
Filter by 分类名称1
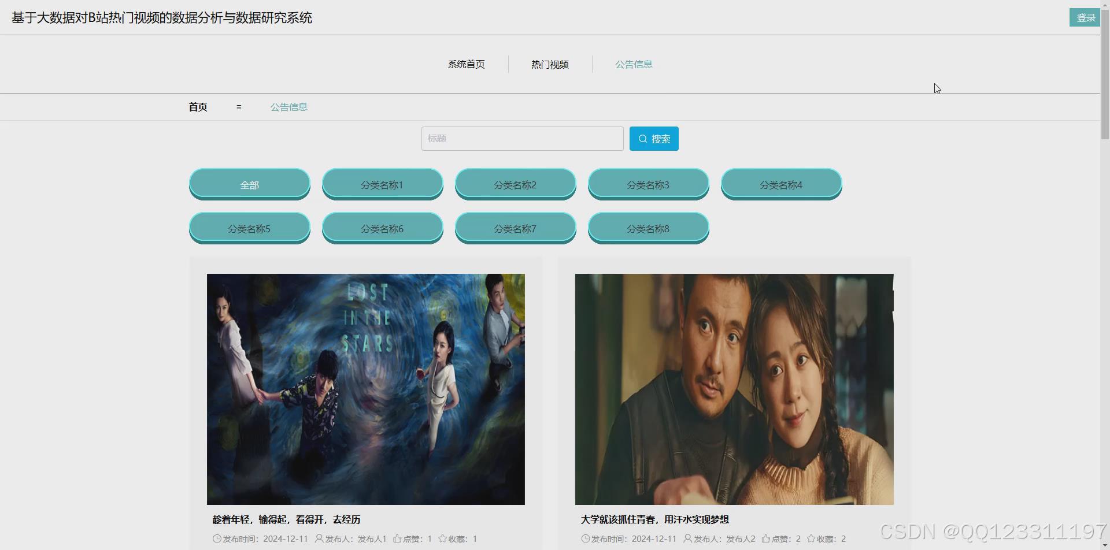tap(383, 184)
